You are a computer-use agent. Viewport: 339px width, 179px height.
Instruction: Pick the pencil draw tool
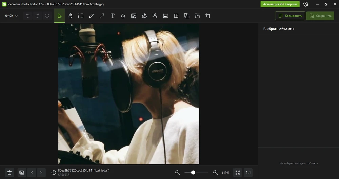pyautogui.click(x=91, y=16)
